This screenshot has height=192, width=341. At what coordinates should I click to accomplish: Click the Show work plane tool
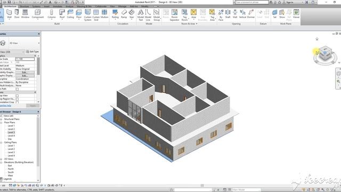tap(282, 14)
